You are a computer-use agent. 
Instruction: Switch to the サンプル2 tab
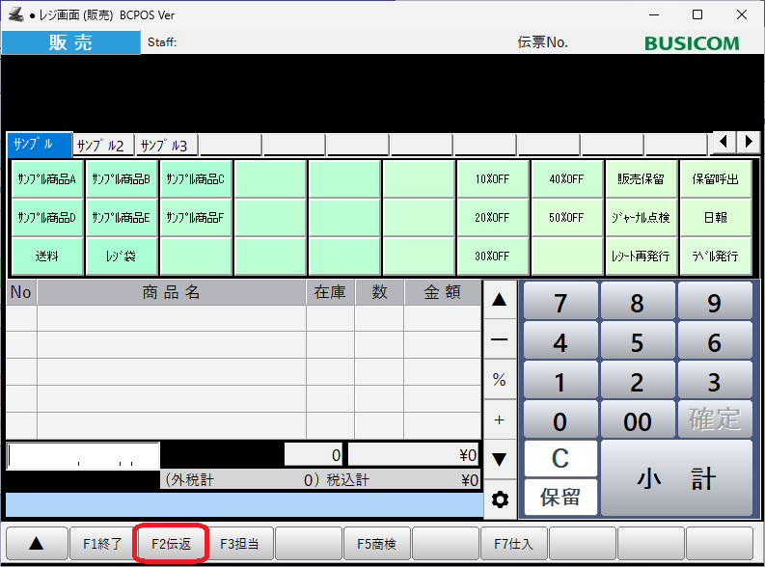103,146
